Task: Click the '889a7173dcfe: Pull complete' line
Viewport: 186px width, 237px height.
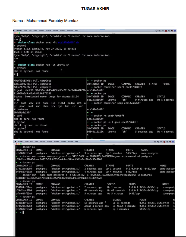Action: pyautogui.click(x=33, y=87)
